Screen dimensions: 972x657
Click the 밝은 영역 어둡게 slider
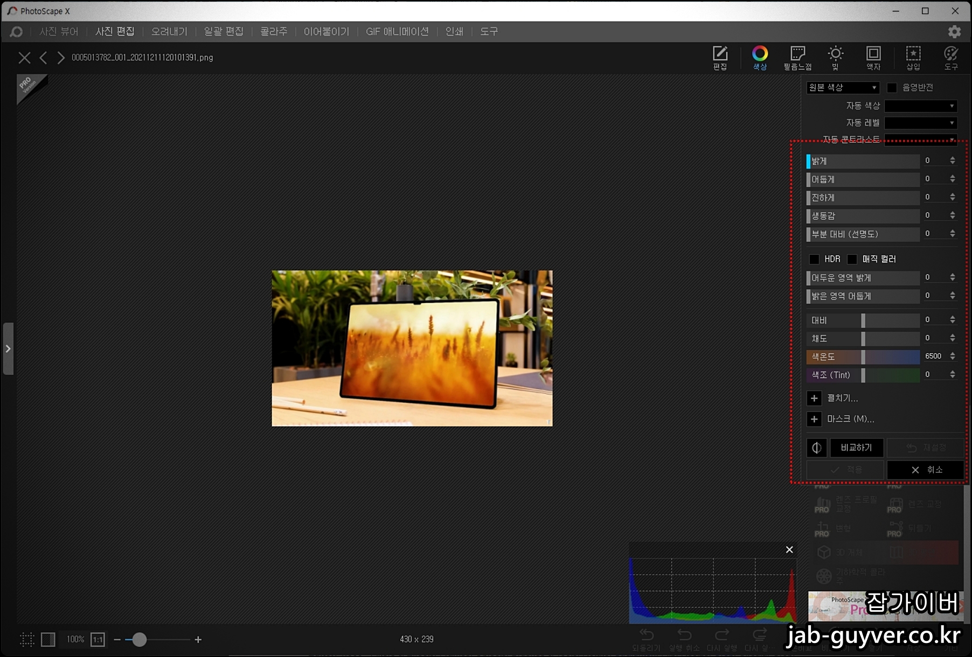(x=863, y=296)
